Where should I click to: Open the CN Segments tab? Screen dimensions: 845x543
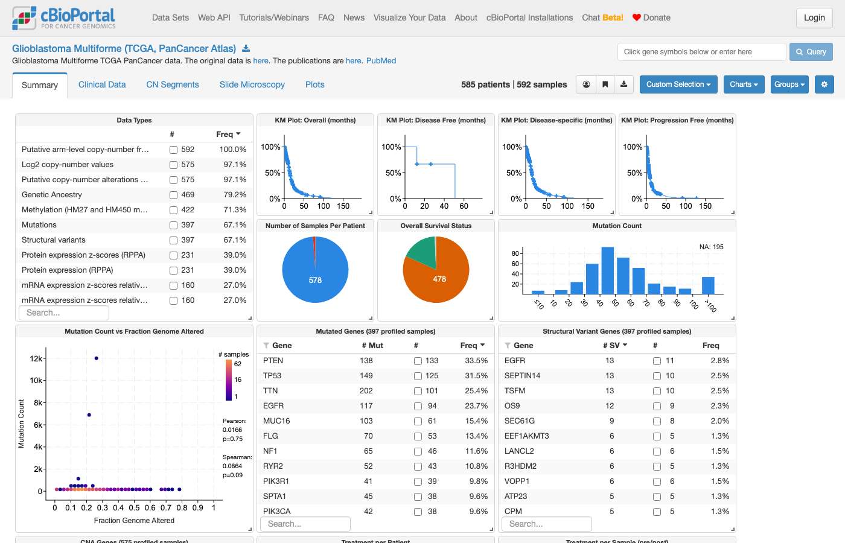click(173, 84)
